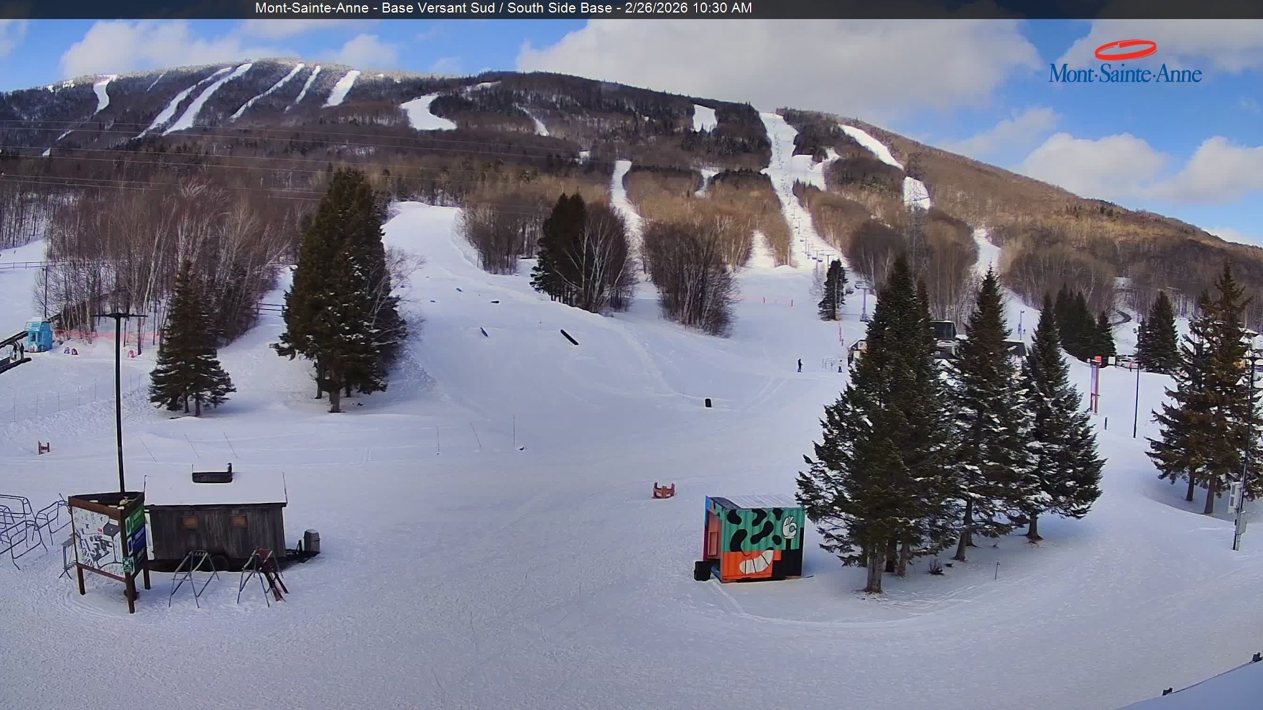
Task: Click the trash bin beside the wooden shack
Action: point(312,541)
